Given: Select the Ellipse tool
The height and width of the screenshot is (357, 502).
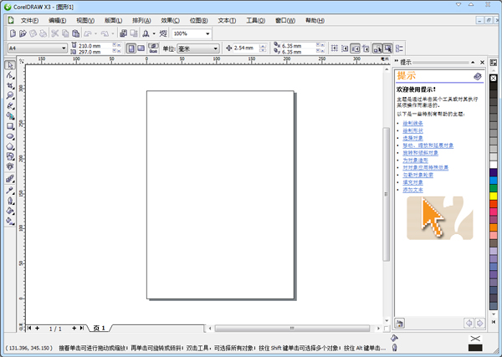Looking at the screenshot, I should [10, 136].
